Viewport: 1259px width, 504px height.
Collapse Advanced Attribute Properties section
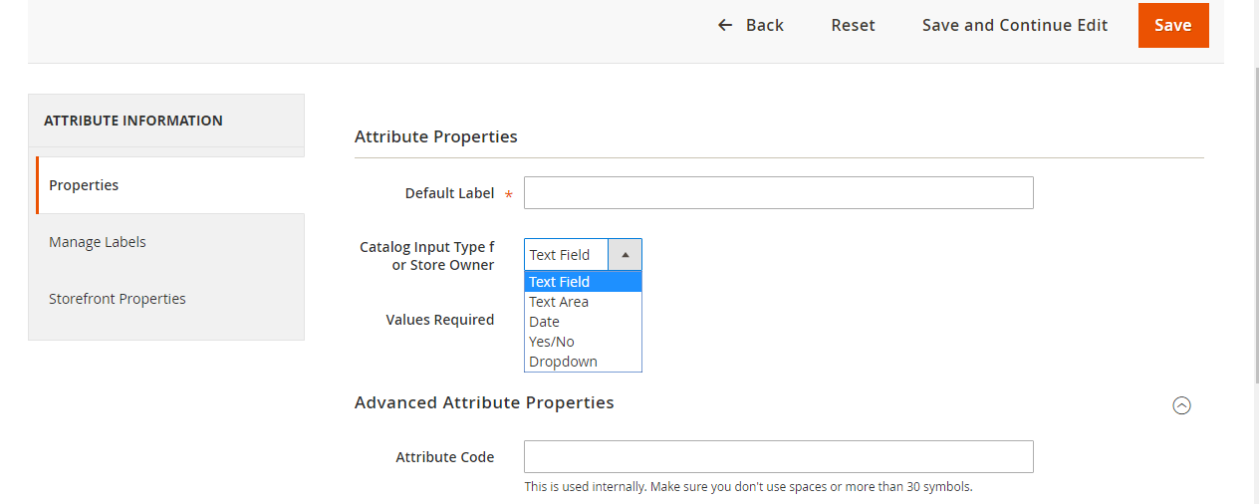1181,405
